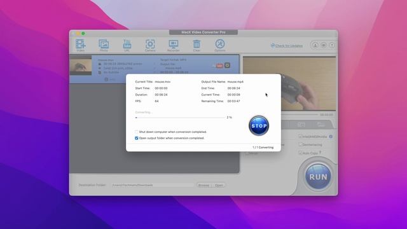Uncheck open output folder when conversion completed
Screen dimensions: 407x229
pos(137,138)
